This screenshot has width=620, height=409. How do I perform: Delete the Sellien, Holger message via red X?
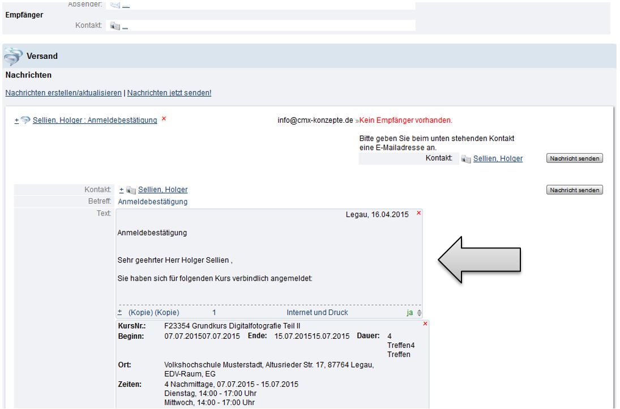tap(164, 119)
